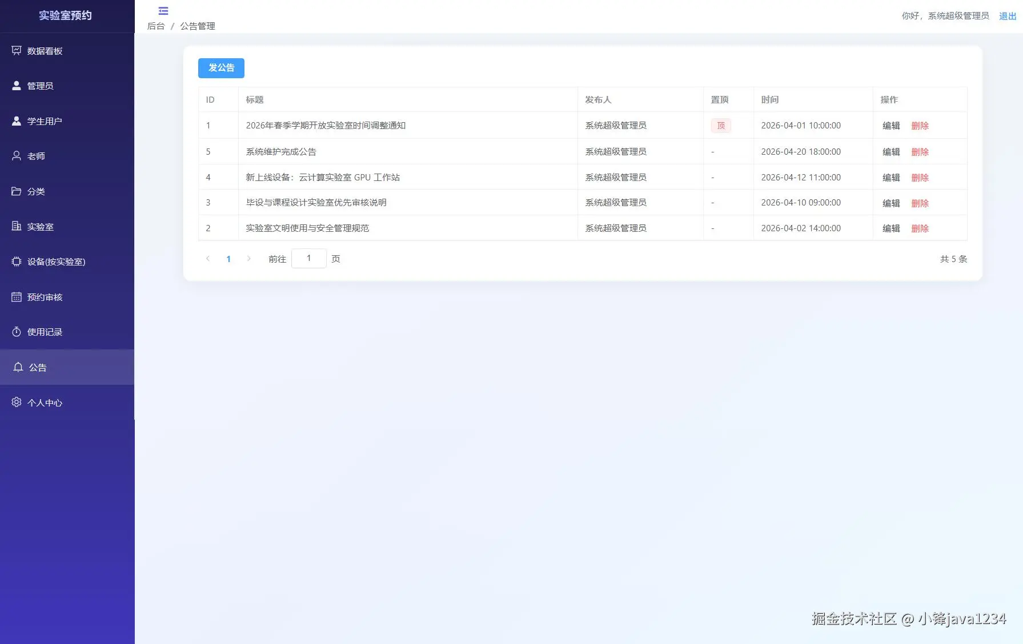Delete the GPU 工作站 announcement
The image size is (1023, 644).
(920, 178)
